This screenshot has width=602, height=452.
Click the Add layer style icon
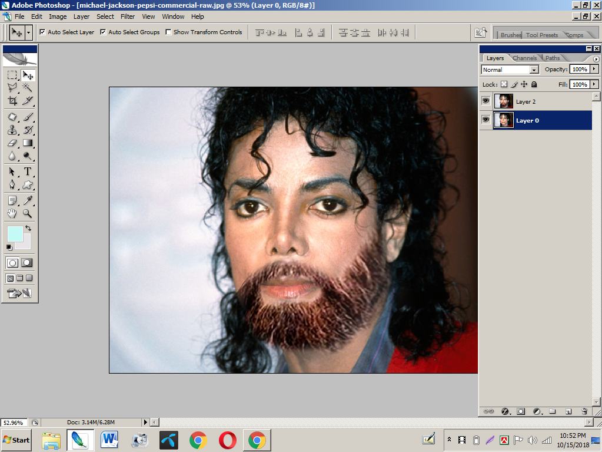[x=505, y=411]
